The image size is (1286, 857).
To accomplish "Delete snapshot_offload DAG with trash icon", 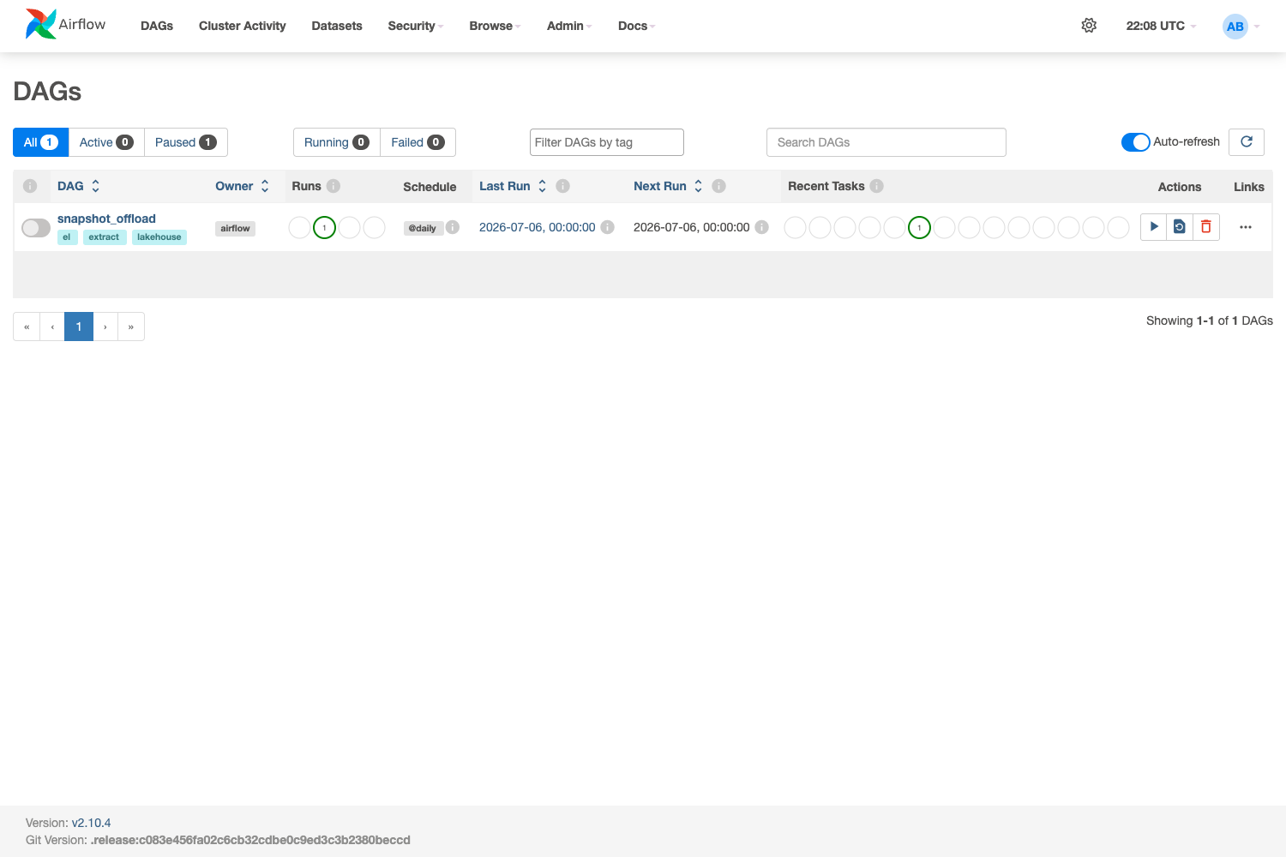I will (1206, 227).
